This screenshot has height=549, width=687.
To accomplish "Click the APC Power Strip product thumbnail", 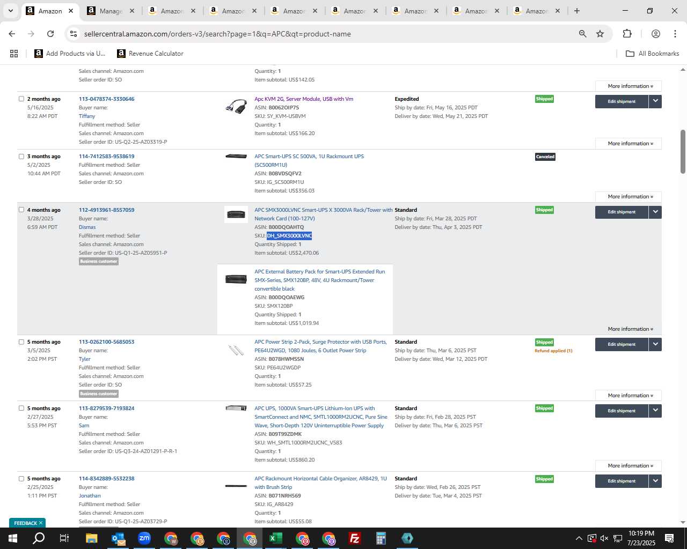I will click(x=236, y=350).
